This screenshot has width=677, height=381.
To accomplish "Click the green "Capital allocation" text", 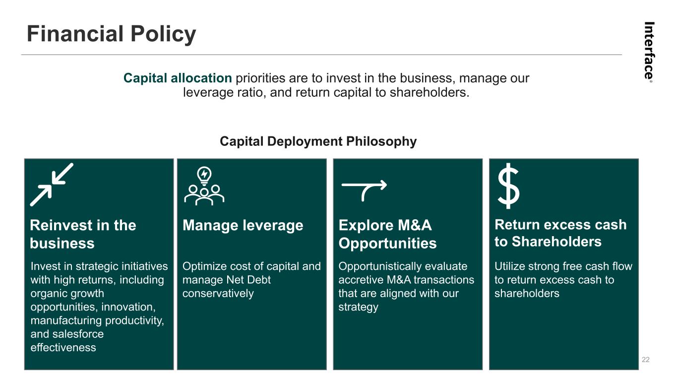I will [178, 78].
